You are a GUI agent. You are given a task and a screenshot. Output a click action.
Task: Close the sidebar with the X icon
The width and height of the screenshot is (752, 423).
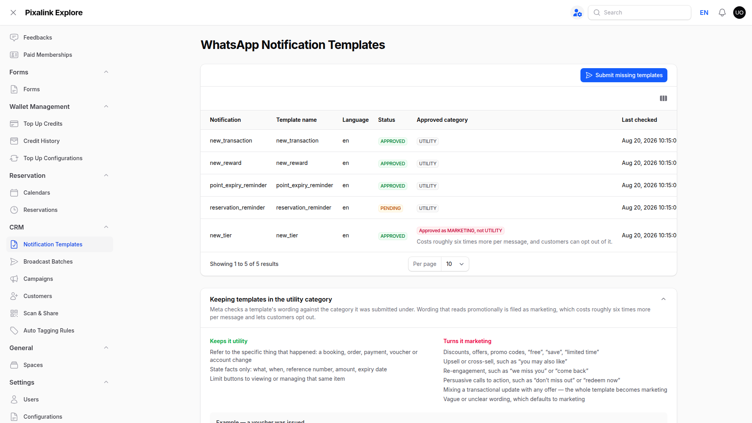pos(13,13)
